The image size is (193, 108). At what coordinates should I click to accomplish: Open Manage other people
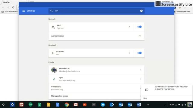96,96
